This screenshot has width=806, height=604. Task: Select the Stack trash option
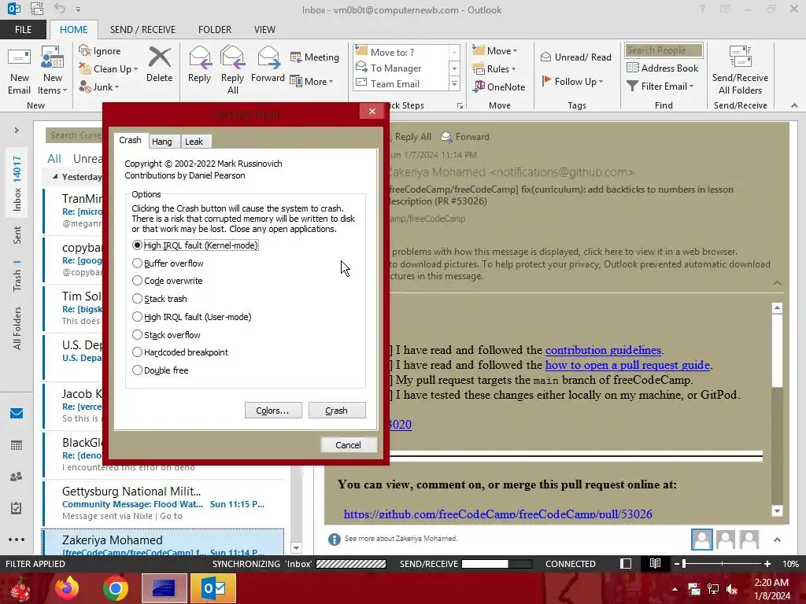point(160,298)
